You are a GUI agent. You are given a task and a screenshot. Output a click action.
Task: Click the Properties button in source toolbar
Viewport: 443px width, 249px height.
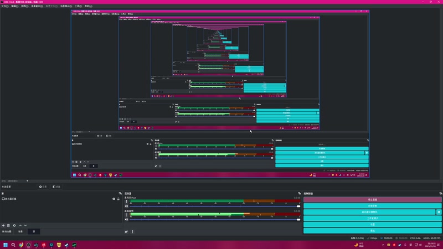click(43, 186)
